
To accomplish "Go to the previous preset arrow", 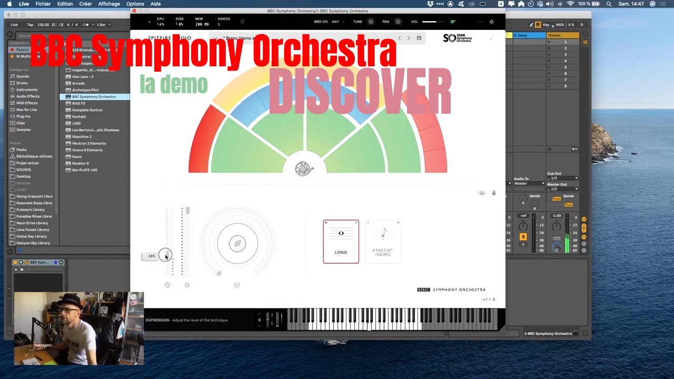I will (x=400, y=38).
